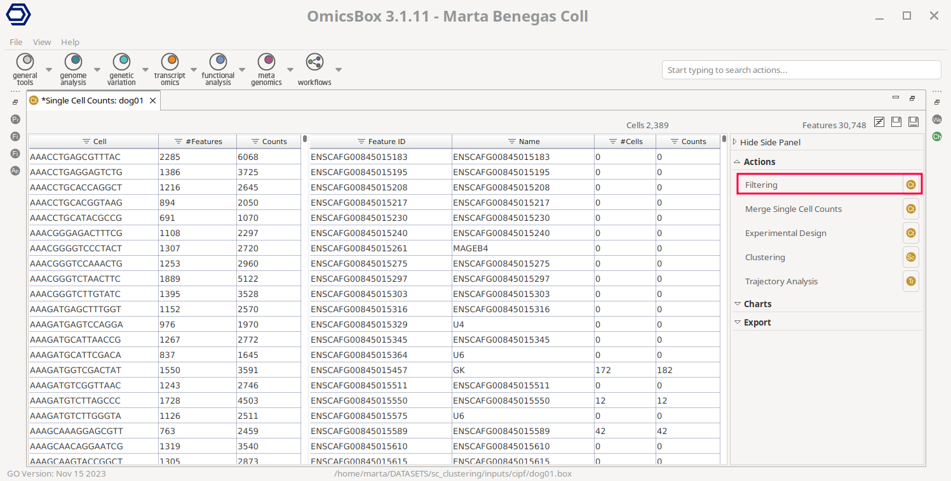Open the functional analysis dropdown arrow
Viewport: 951px width, 481px height.
tap(242, 70)
